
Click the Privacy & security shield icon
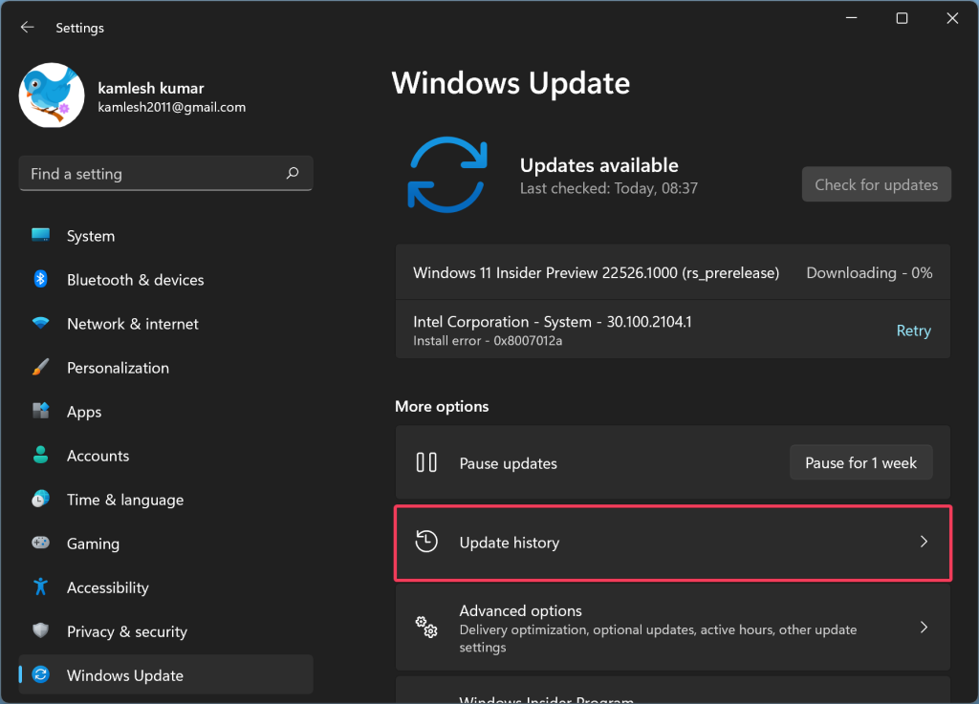[x=40, y=630]
